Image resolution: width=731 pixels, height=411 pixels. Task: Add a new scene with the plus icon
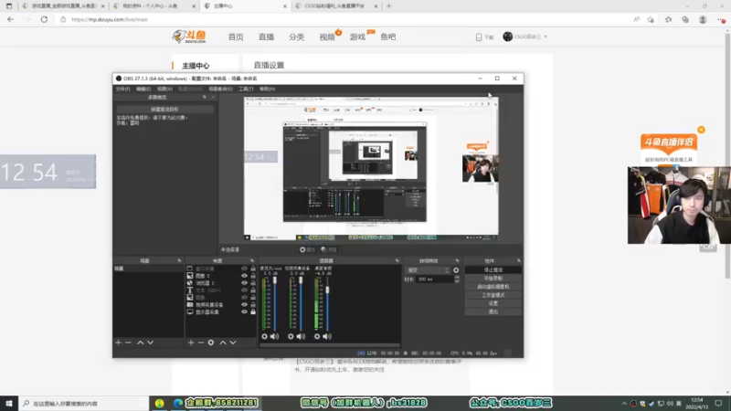118,342
